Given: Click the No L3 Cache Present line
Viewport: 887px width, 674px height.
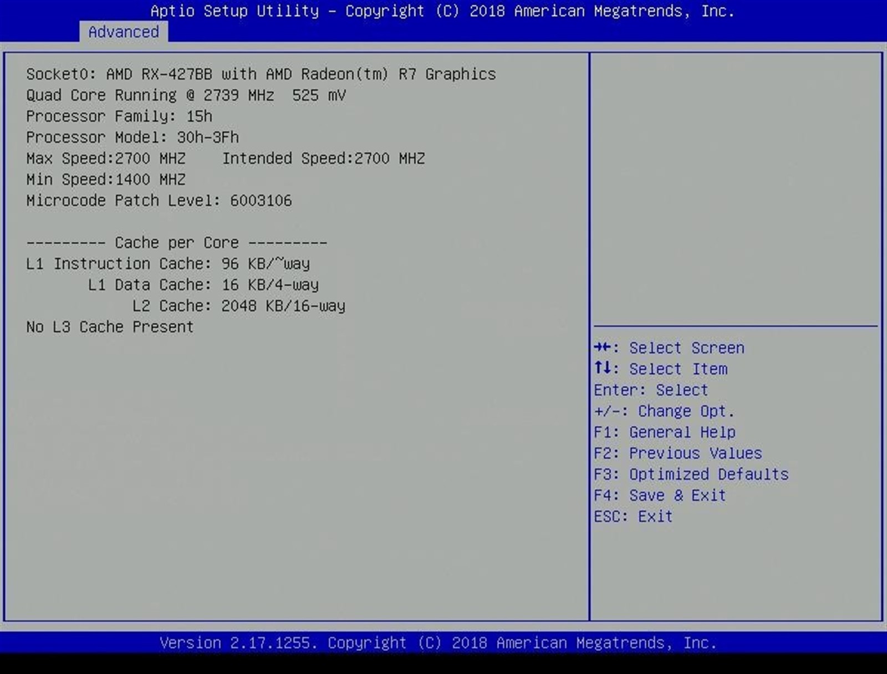Looking at the screenshot, I should (110, 326).
